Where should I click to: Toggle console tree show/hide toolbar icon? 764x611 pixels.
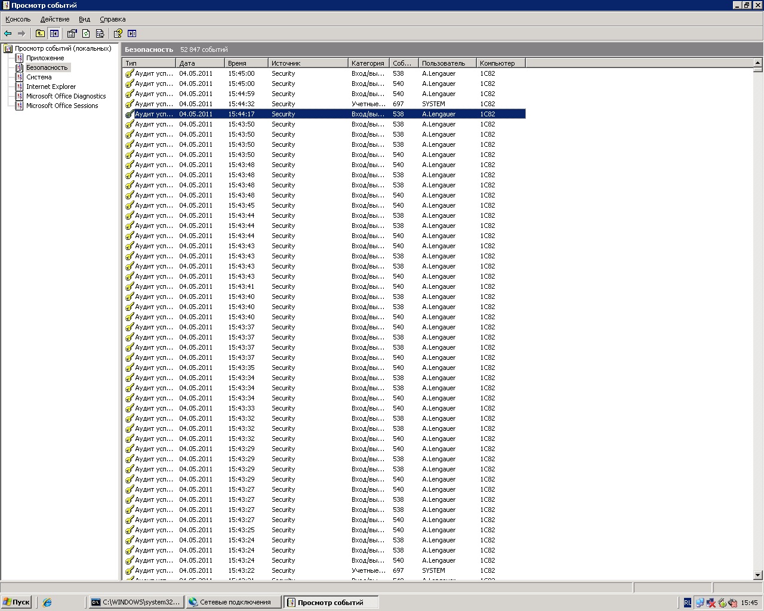[54, 33]
